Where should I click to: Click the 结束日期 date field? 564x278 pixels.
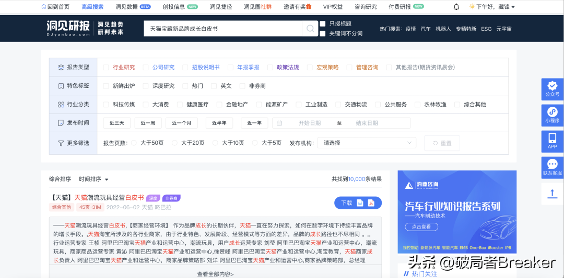[367, 123]
